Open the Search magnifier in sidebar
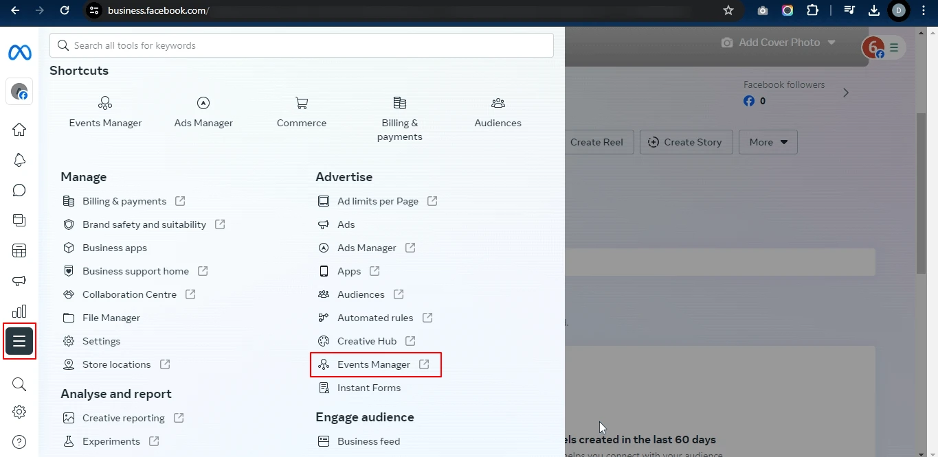Screen dimensions: 938x457 [x=19, y=384]
